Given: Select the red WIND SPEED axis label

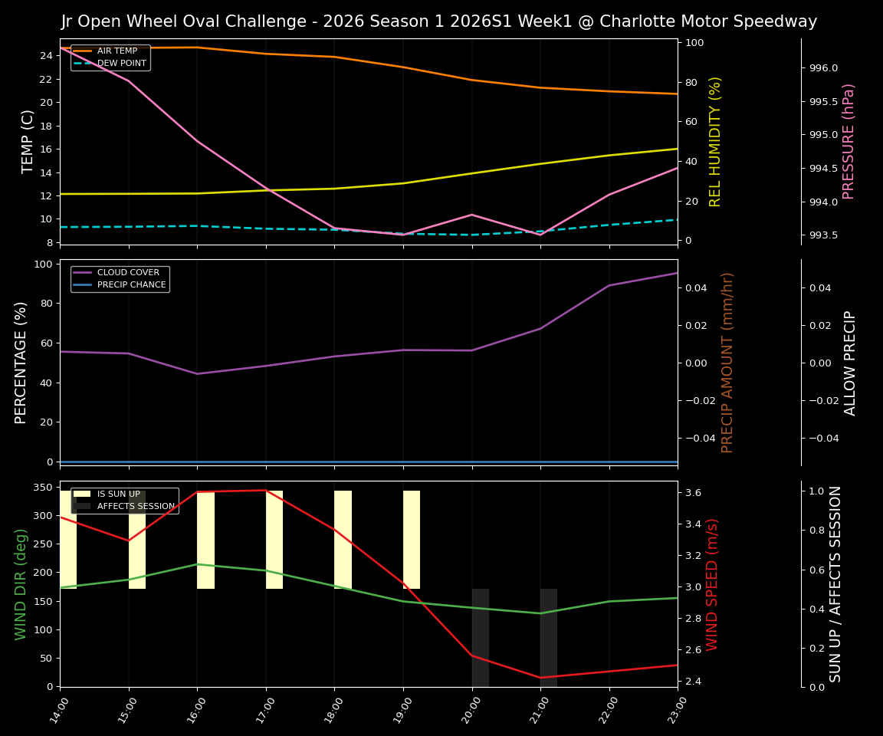Looking at the screenshot, I should [714, 587].
